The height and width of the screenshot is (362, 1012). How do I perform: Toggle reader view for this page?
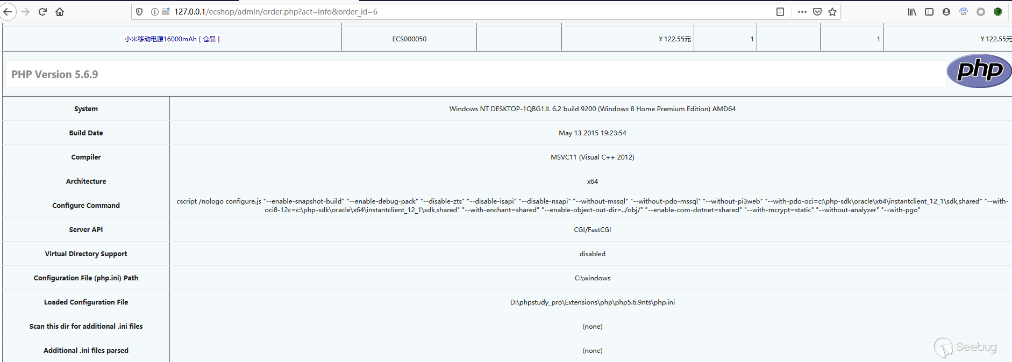coord(780,12)
